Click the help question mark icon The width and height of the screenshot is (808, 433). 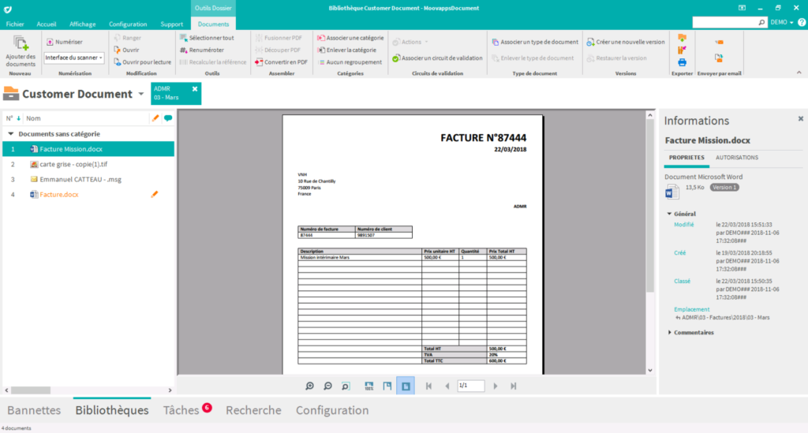click(802, 22)
